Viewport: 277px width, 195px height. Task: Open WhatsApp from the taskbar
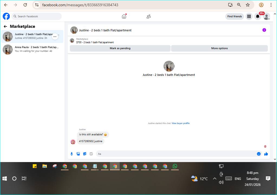click(175, 166)
